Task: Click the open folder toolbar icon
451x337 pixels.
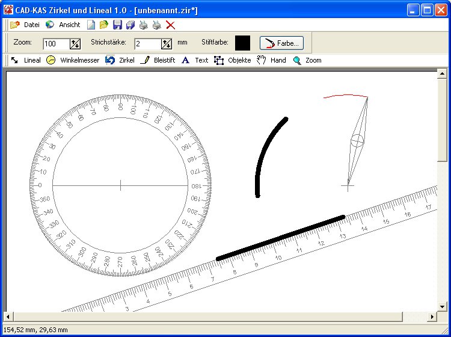Action: click(x=104, y=25)
